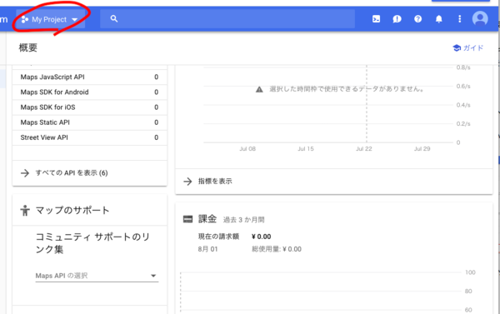Click the 概要 page heading
500x314 pixels.
[28, 47]
